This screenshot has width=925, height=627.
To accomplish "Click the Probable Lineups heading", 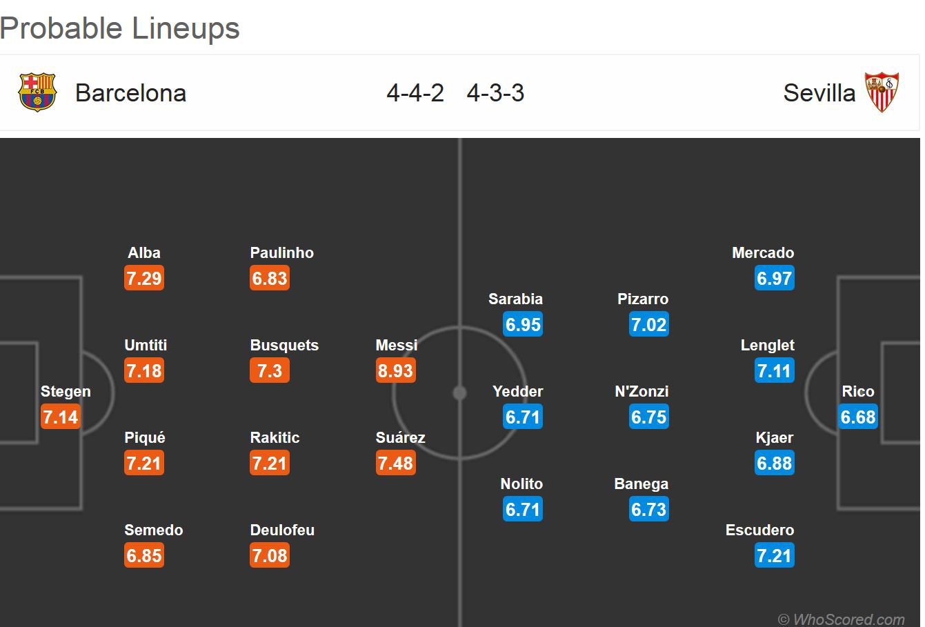I will click(120, 28).
